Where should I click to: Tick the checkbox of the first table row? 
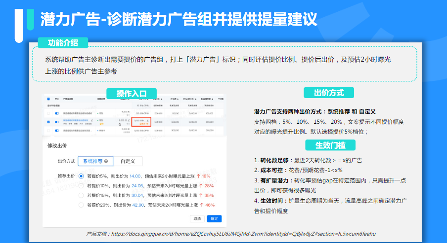click(x=48, y=113)
